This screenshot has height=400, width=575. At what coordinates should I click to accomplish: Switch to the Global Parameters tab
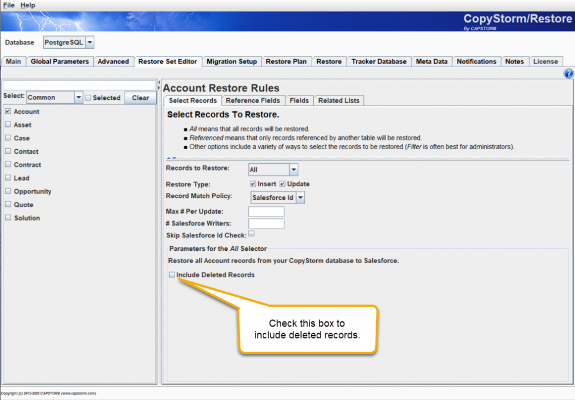point(60,62)
